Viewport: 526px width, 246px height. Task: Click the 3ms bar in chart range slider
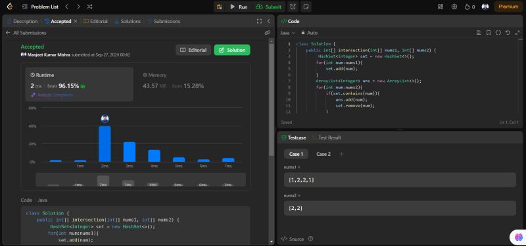click(x=128, y=184)
